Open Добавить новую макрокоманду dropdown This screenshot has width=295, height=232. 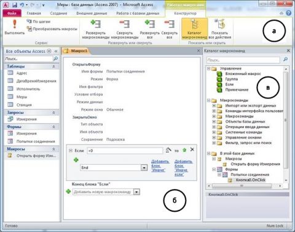pos(136,192)
